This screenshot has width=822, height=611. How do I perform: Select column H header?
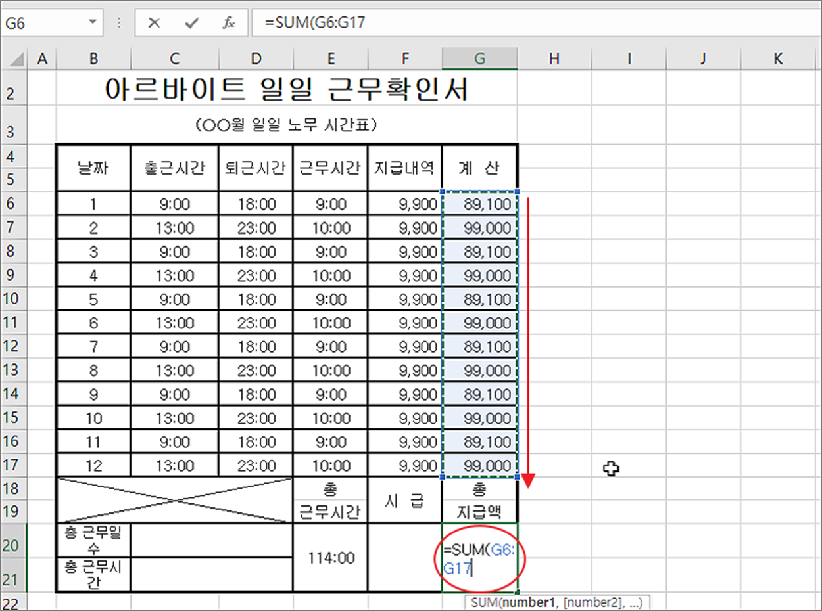(554, 59)
